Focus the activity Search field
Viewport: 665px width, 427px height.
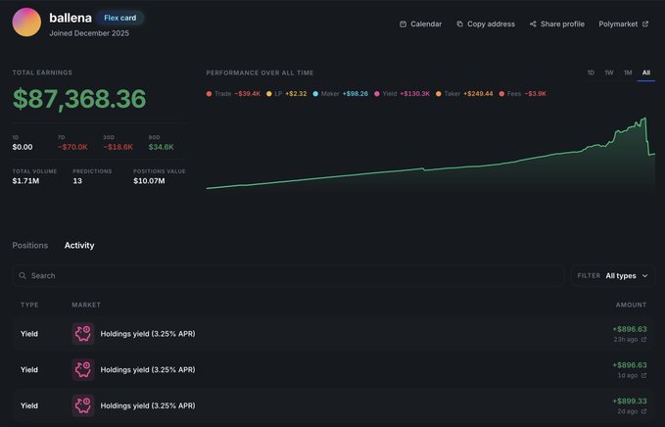pyautogui.click(x=288, y=275)
